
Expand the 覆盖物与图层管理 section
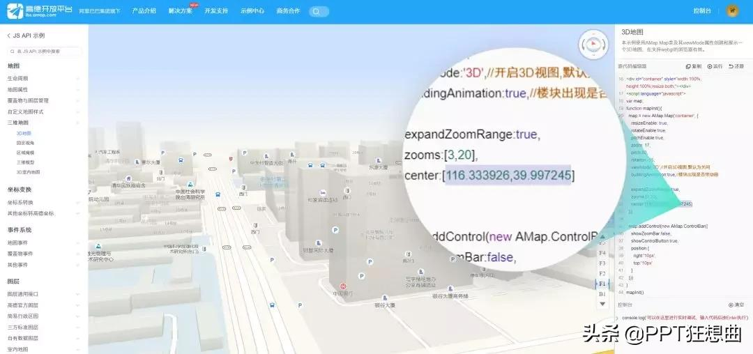(44, 101)
